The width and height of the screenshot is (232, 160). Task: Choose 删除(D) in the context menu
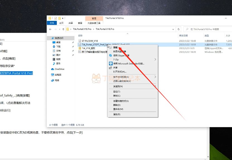point(132,105)
